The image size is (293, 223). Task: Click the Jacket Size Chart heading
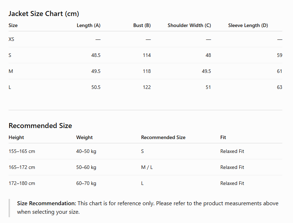(44, 14)
